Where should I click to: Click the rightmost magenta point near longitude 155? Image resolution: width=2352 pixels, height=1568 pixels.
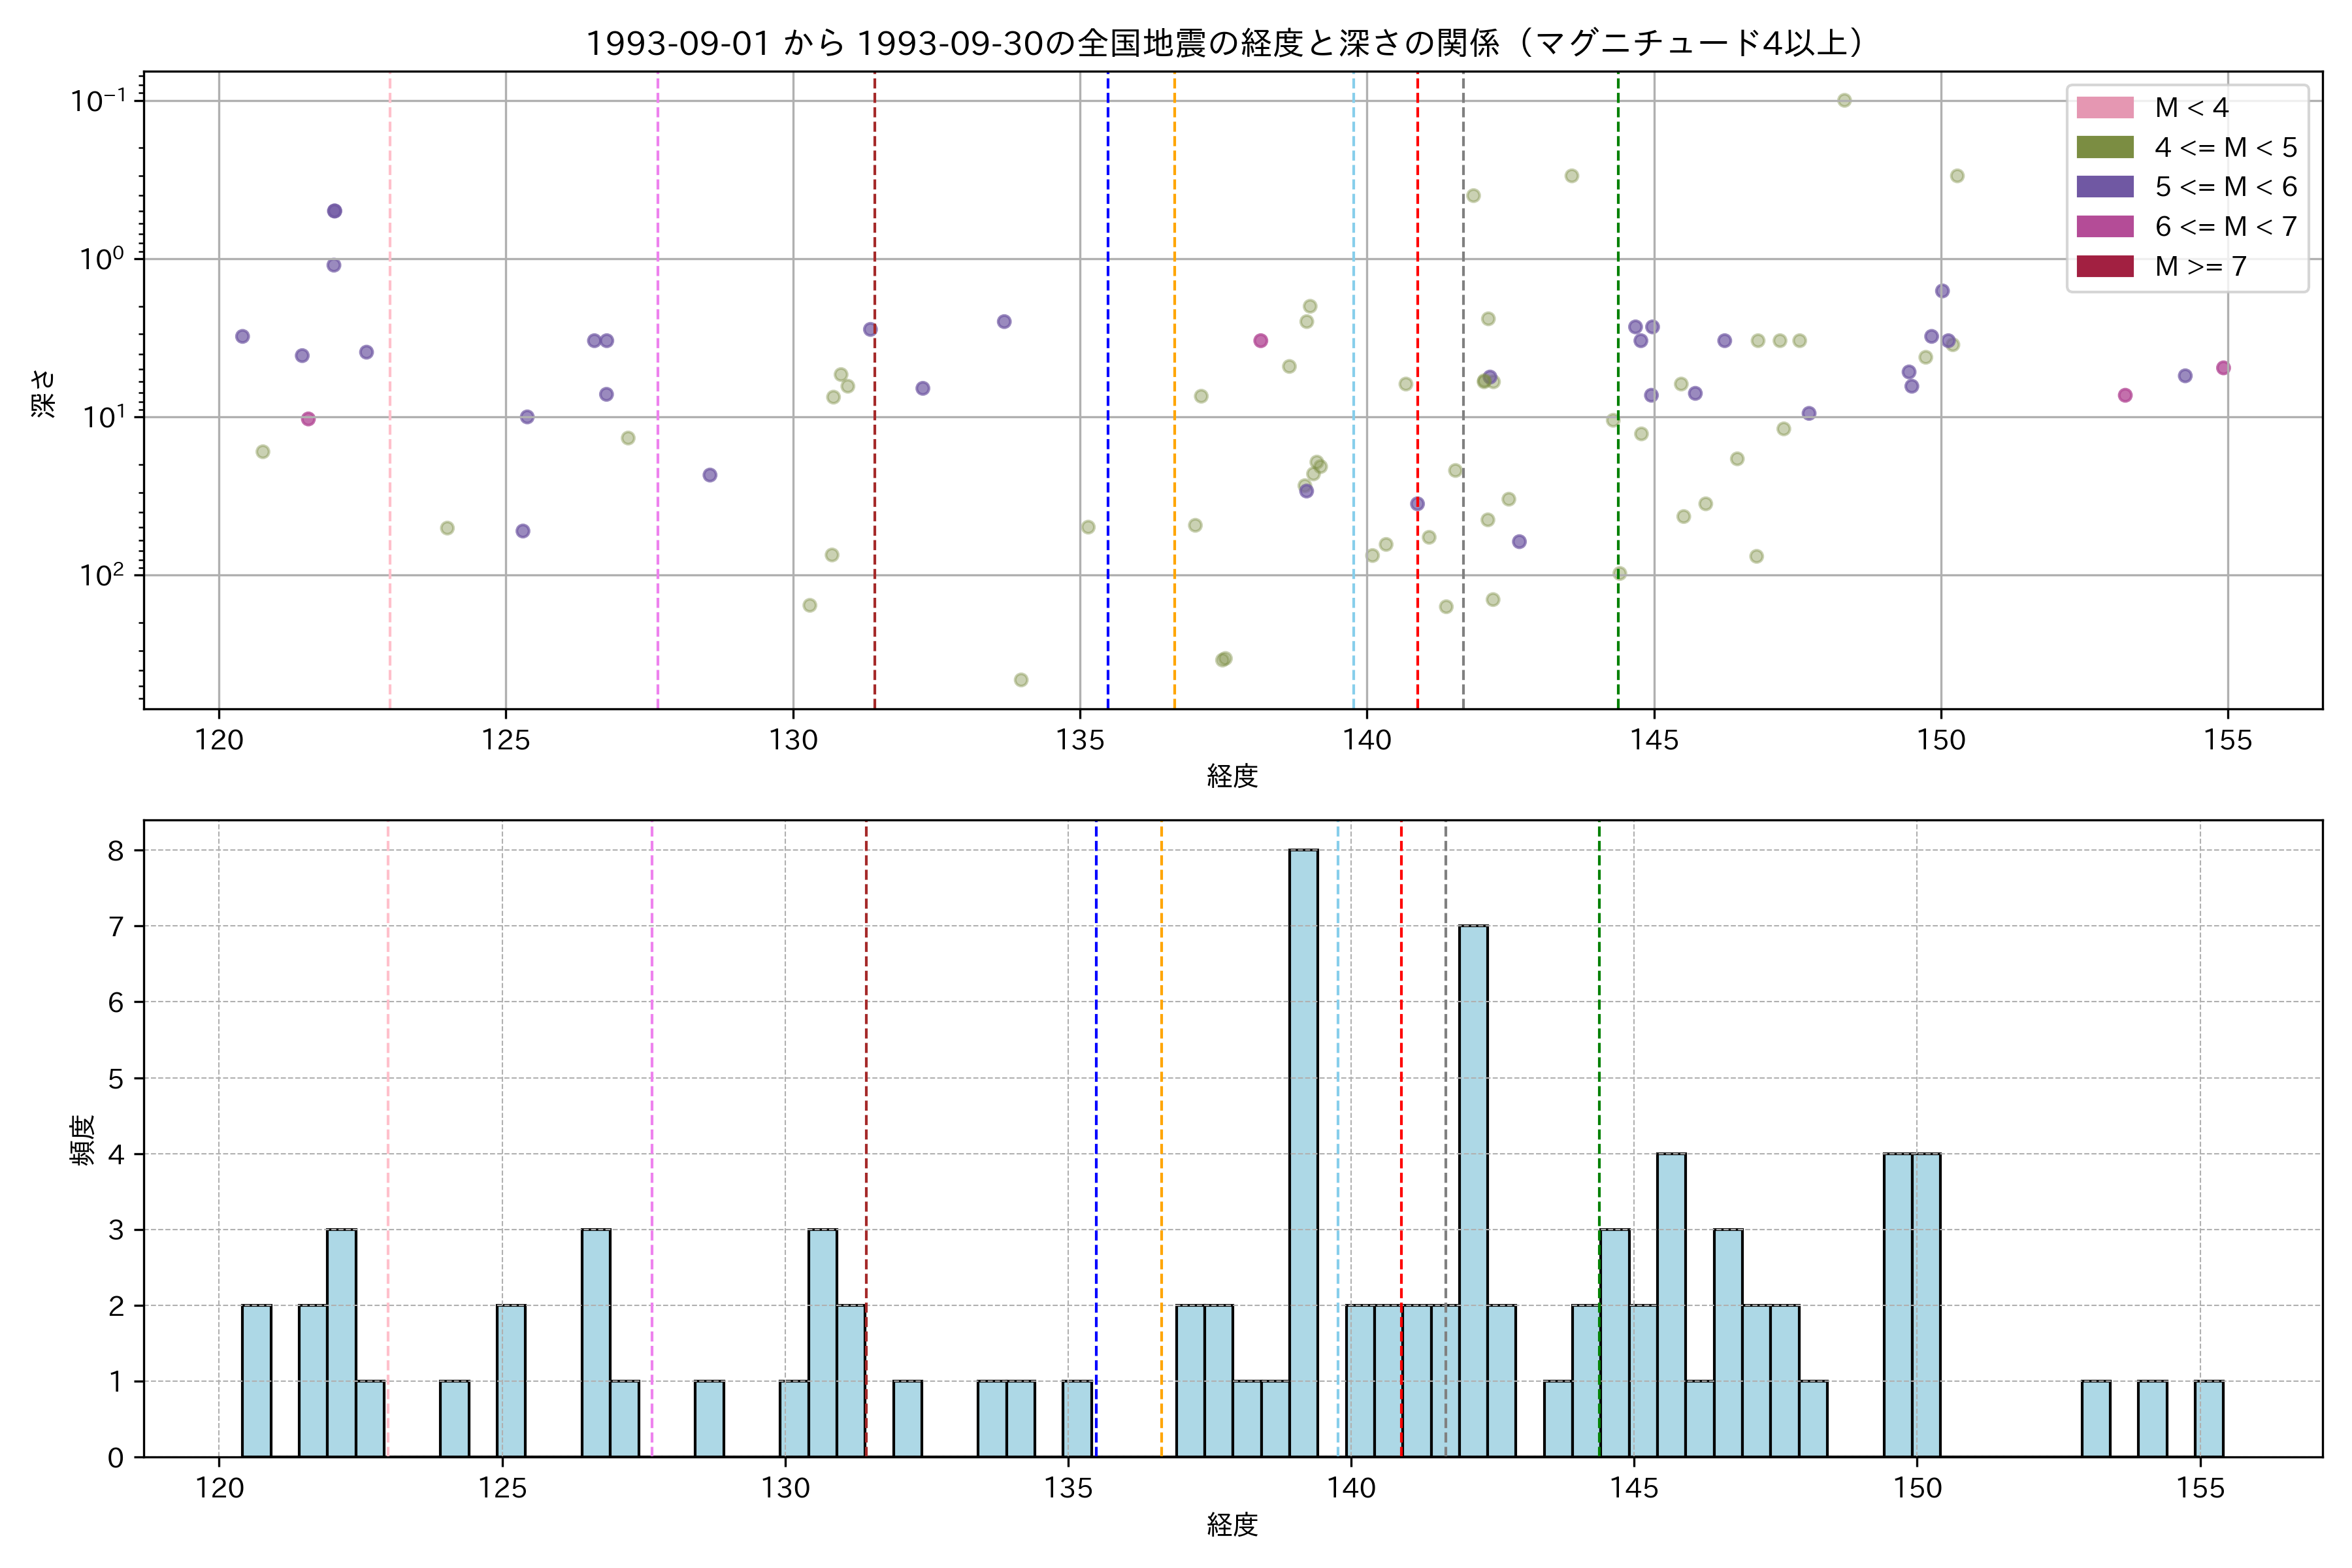click(x=2223, y=368)
